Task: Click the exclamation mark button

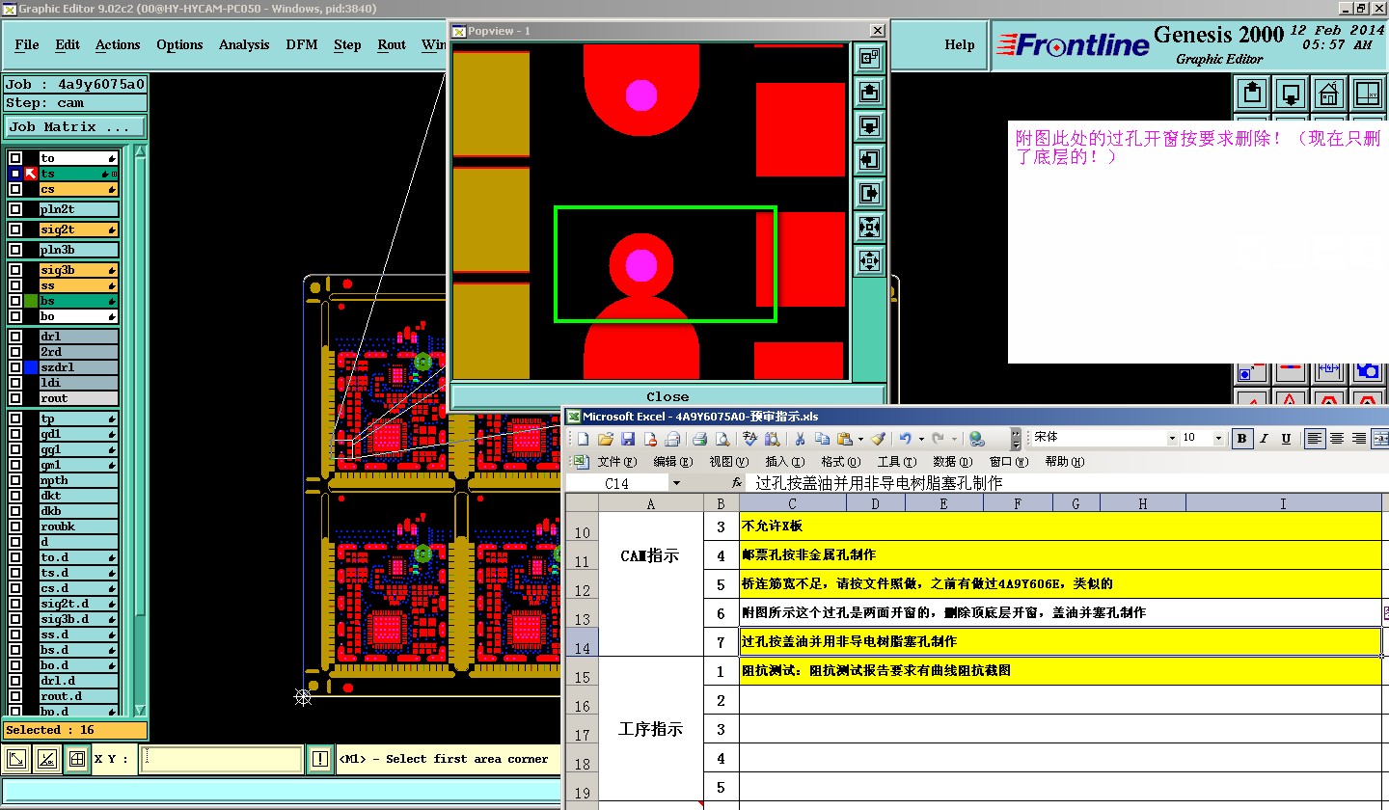Action: pos(320,759)
